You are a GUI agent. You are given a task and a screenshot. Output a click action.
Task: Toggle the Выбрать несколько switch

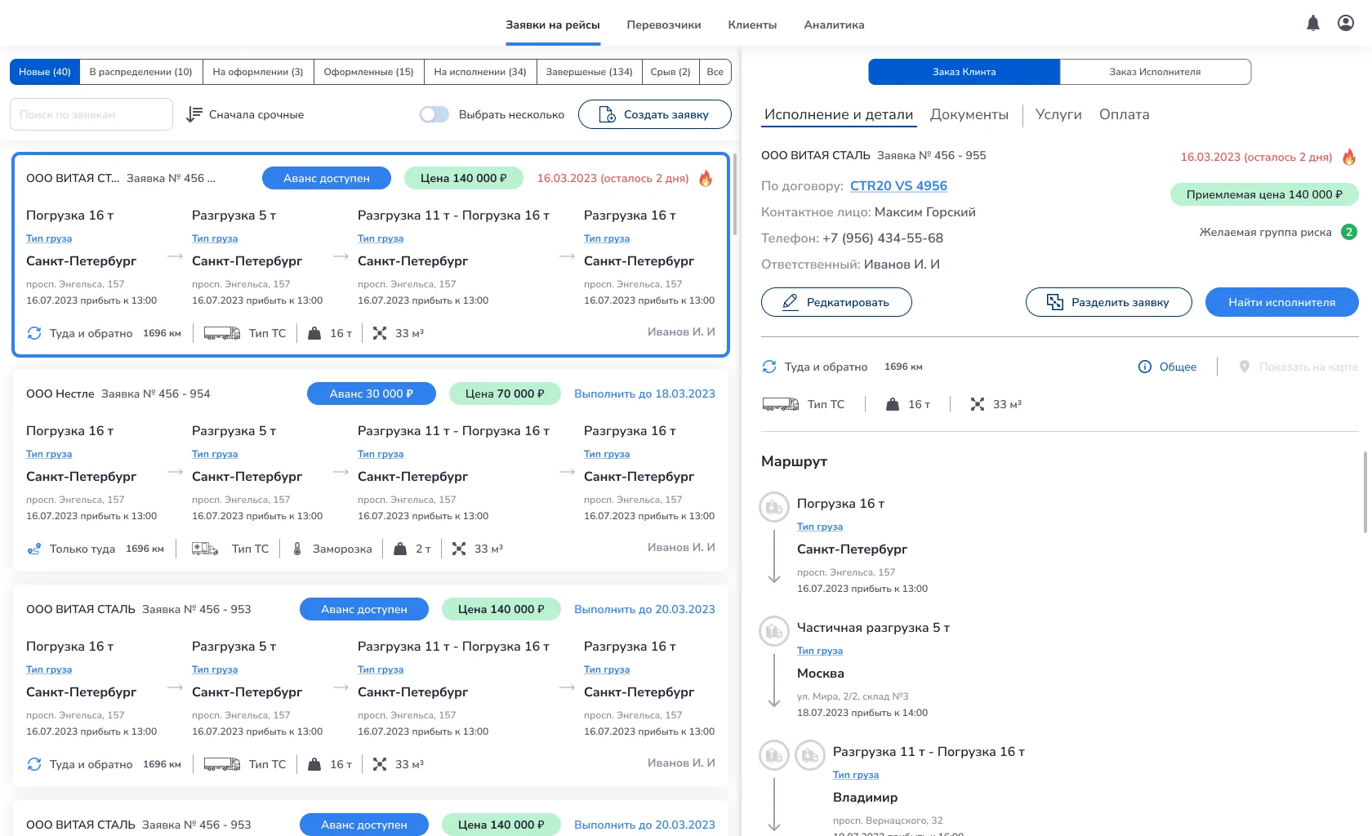click(x=434, y=114)
